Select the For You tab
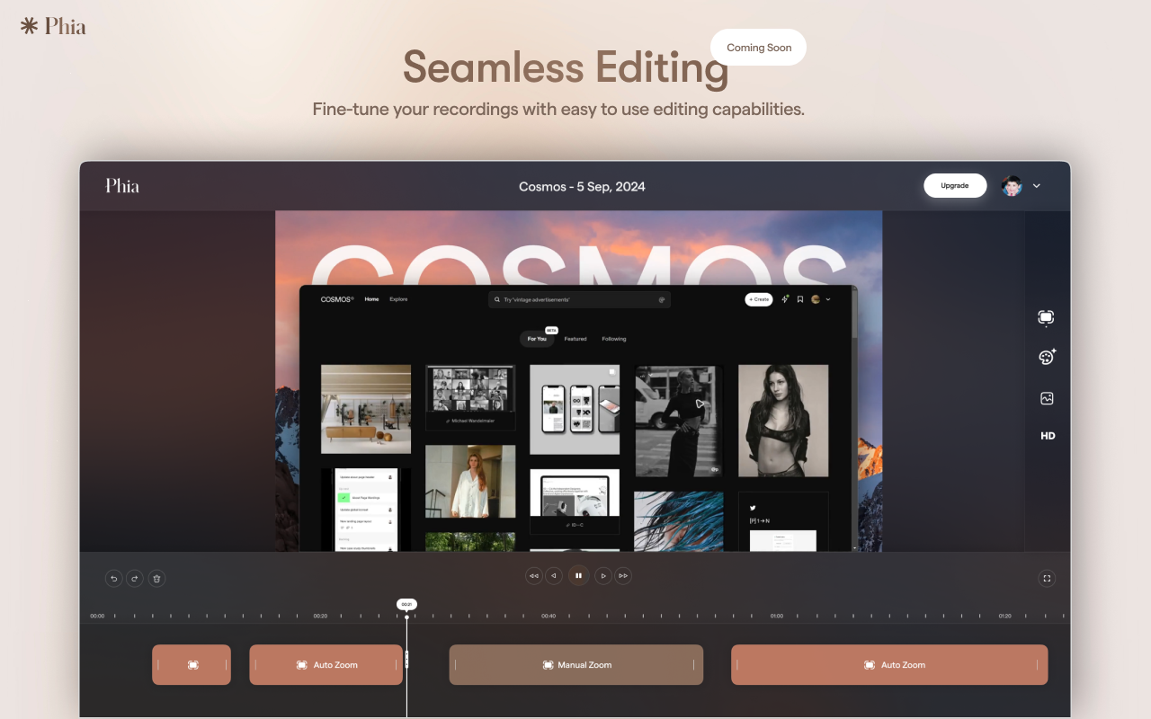1151x719 pixels. (537, 339)
